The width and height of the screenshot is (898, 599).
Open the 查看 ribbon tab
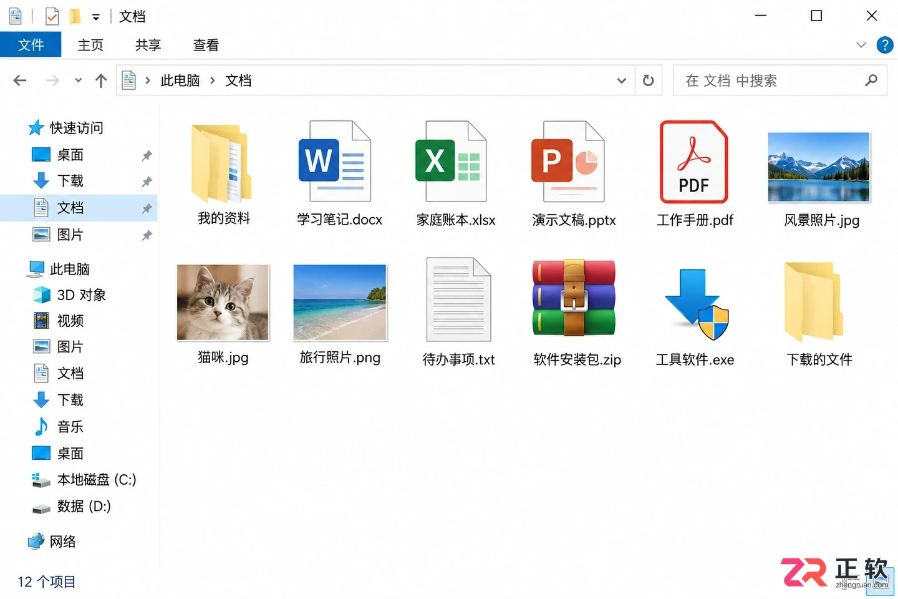[x=206, y=45]
